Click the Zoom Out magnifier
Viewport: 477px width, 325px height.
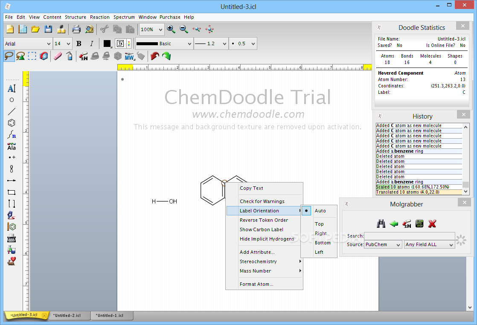(184, 29)
